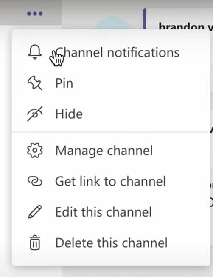213x277 pixels.
Task: Click the pencil edit icon
Action: tap(35, 212)
